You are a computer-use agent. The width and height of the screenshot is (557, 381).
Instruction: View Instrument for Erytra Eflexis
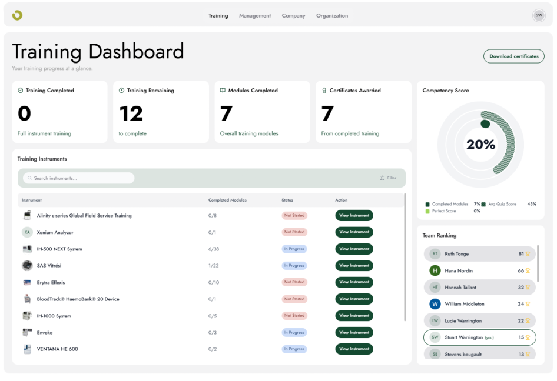click(x=354, y=282)
